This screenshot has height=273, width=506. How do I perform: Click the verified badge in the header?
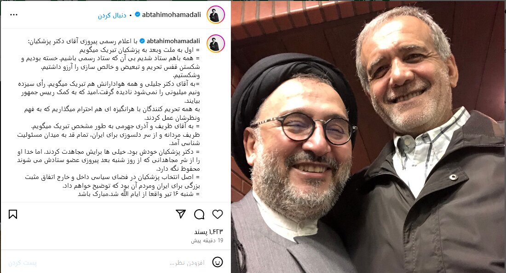138,15
